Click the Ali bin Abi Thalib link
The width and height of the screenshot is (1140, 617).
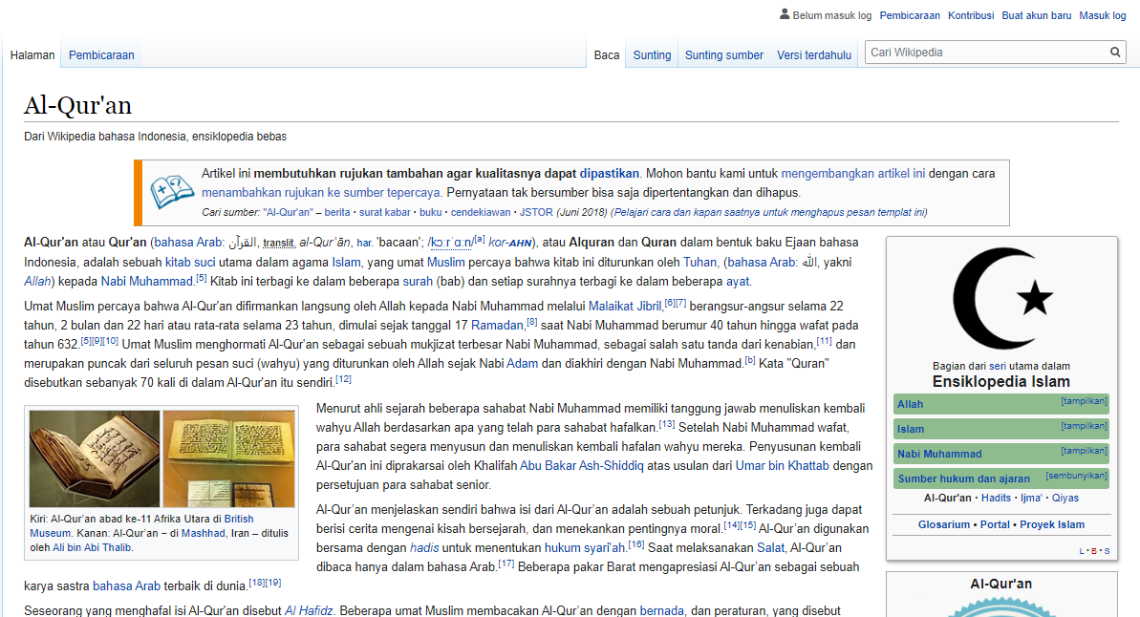tap(92, 547)
